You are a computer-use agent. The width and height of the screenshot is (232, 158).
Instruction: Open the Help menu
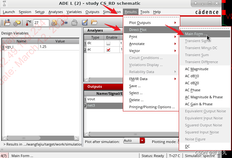coord(157,12)
